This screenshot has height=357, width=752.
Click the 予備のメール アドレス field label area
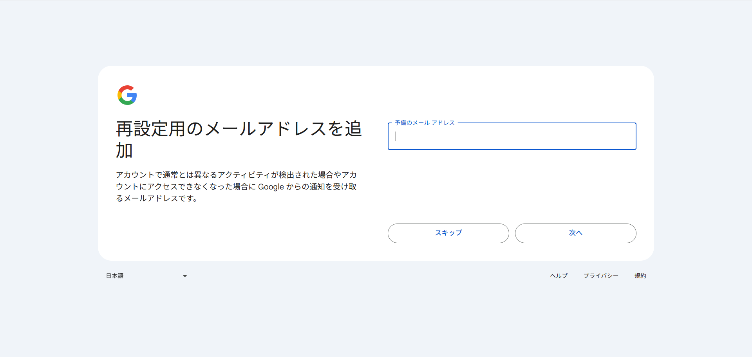pos(424,123)
